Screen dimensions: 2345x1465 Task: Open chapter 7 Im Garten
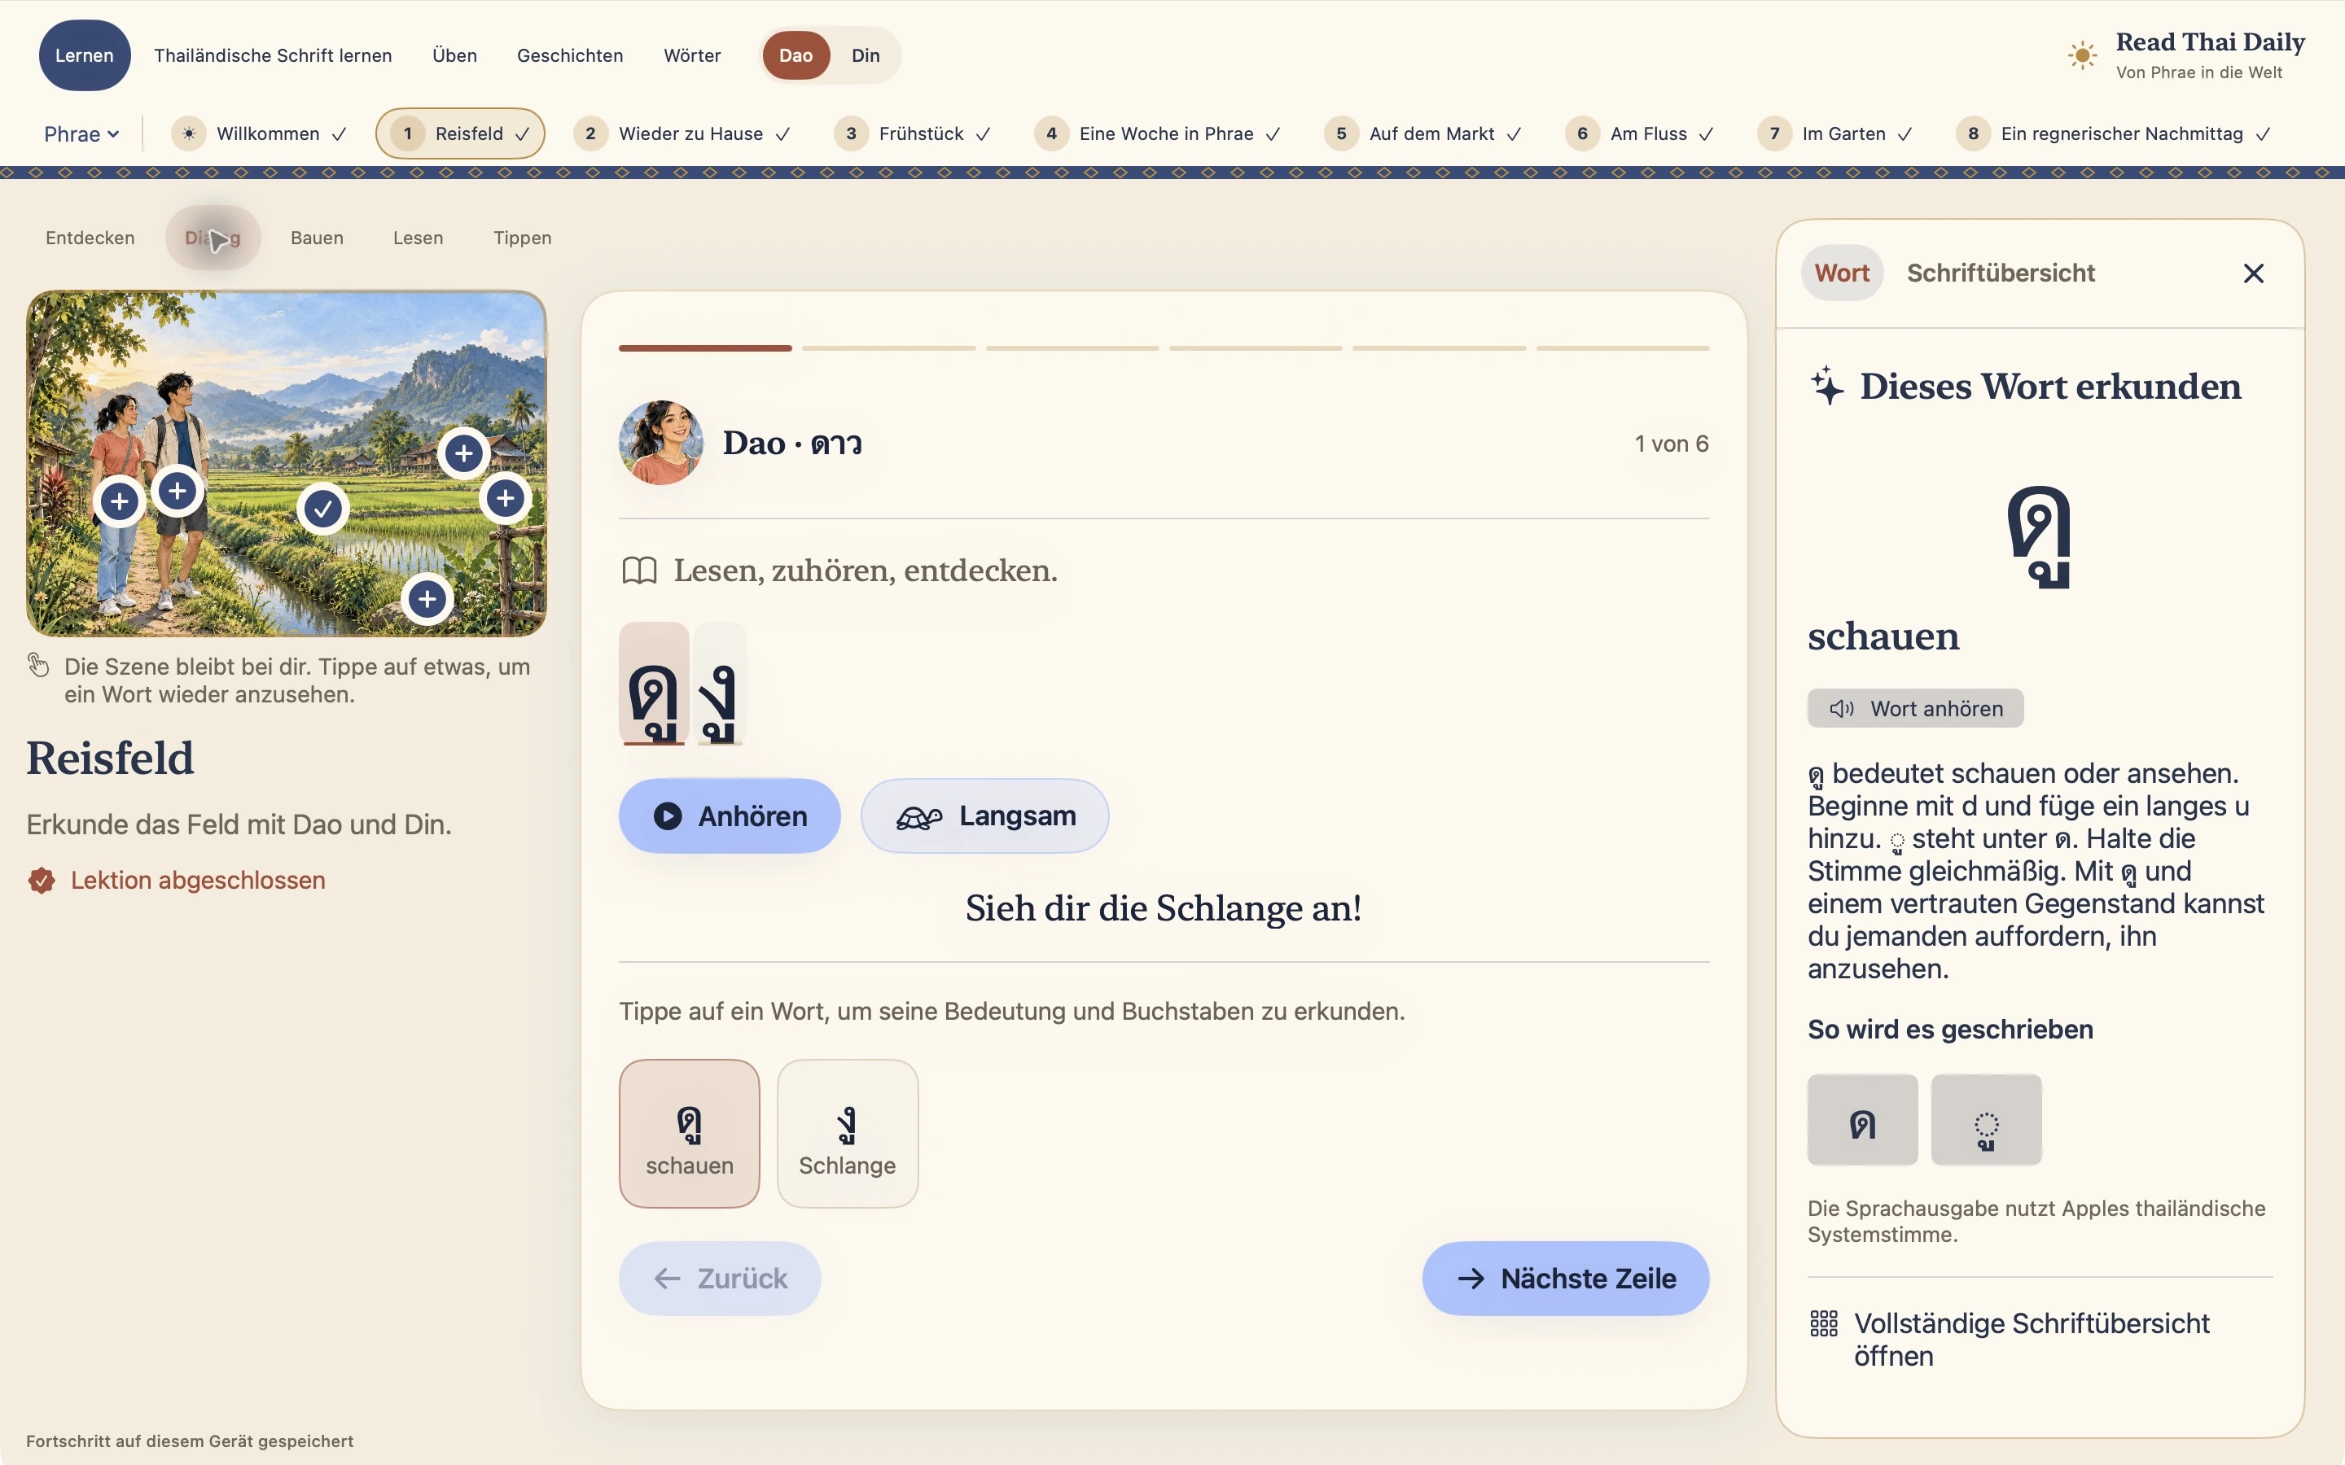(1835, 133)
